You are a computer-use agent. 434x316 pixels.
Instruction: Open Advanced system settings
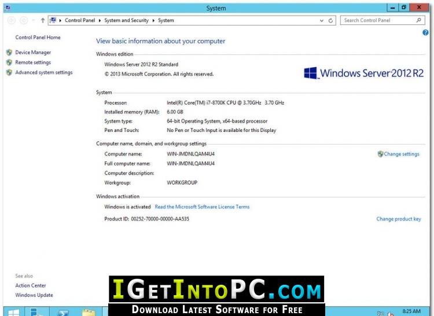click(x=43, y=72)
